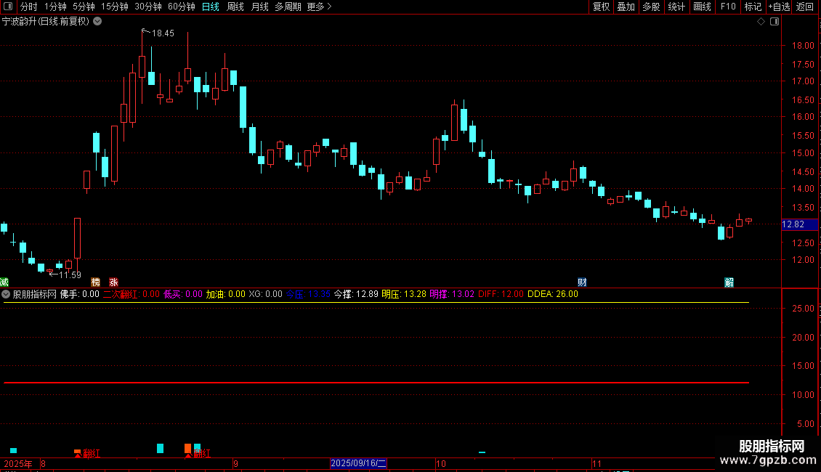Click the 18.45 high price annotation
The height and width of the screenshot is (472, 821).
click(162, 33)
